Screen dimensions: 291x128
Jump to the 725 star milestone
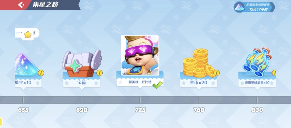pos(140,110)
